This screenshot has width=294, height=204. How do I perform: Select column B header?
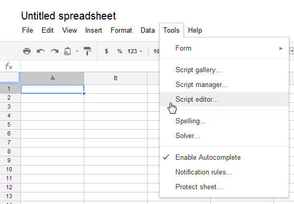115,78
